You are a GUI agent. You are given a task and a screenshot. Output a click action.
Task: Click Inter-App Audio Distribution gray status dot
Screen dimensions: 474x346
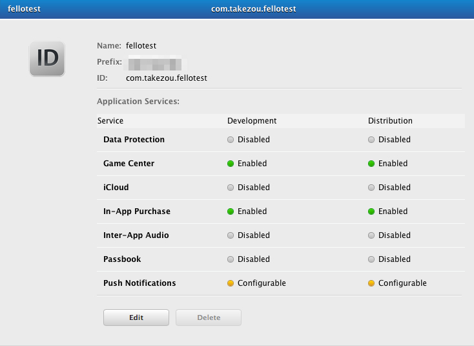click(371, 235)
